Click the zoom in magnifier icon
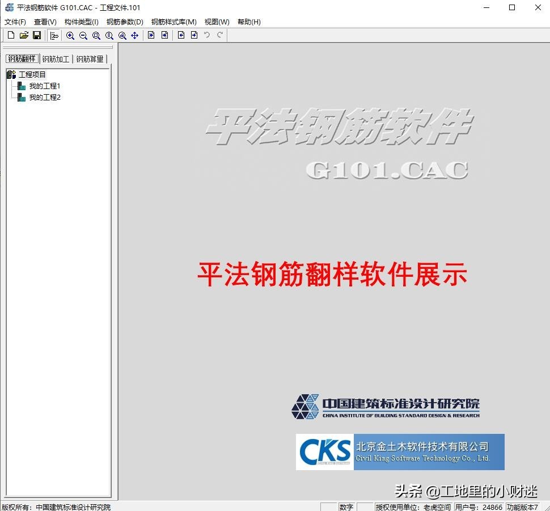The width and height of the screenshot is (550, 511). click(70, 36)
